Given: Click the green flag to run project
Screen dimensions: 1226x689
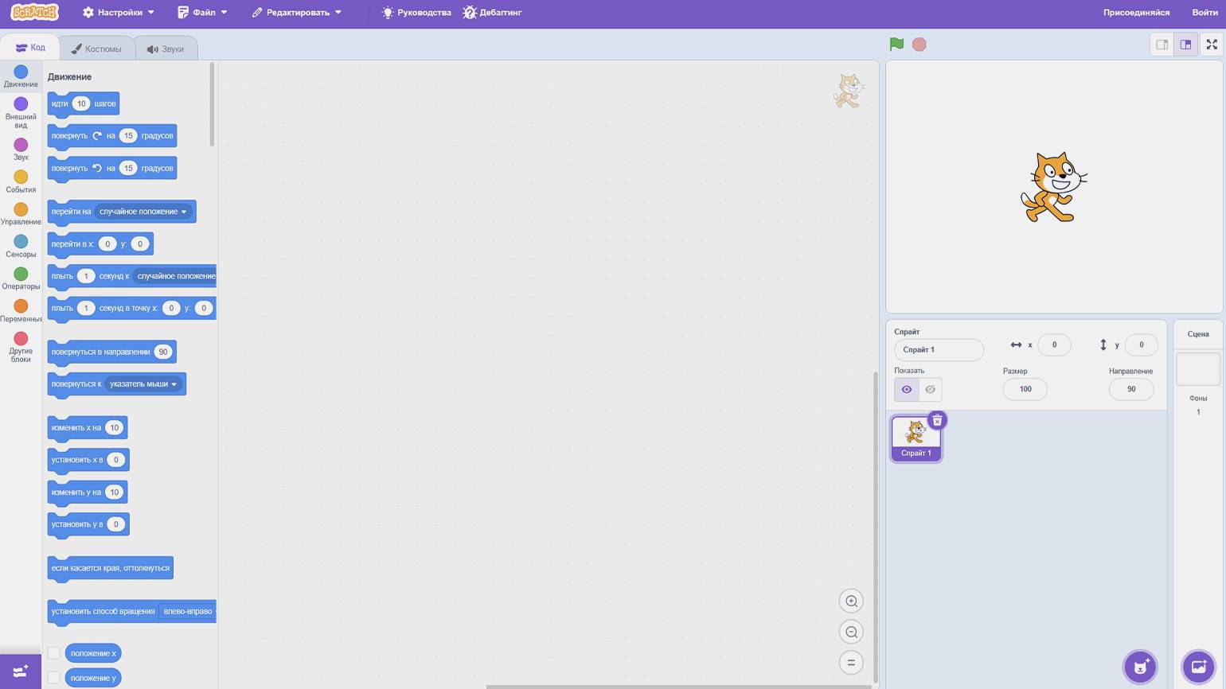Looking at the screenshot, I should point(896,45).
